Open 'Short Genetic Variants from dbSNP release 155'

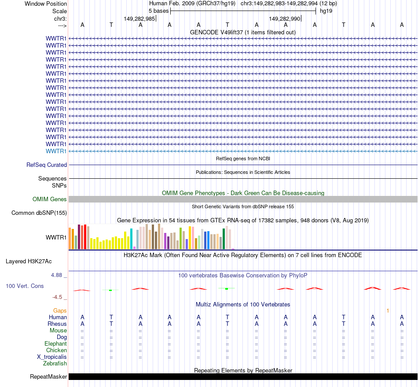pos(243,206)
